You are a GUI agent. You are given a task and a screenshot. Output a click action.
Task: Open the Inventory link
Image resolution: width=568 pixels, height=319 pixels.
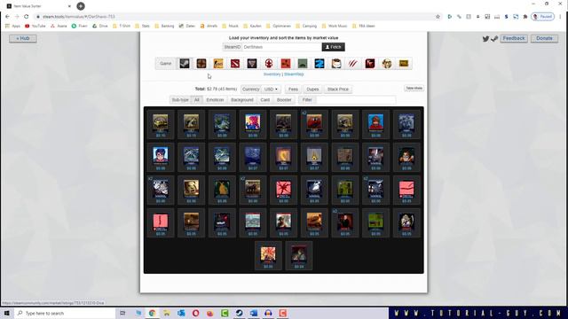point(272,74)
